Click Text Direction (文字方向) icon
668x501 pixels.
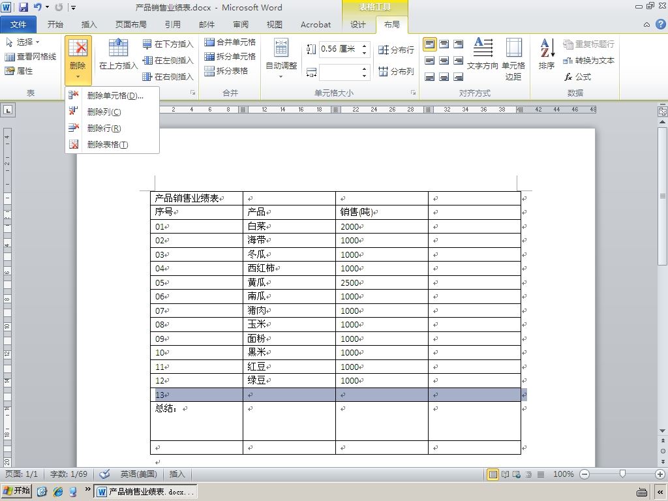pyautogui.click(x=483, y=53)
